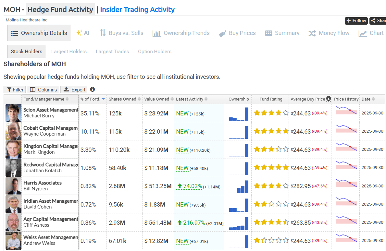Click ownership bar chart for Scion row

pyautogui.click(x=239, y=114)
